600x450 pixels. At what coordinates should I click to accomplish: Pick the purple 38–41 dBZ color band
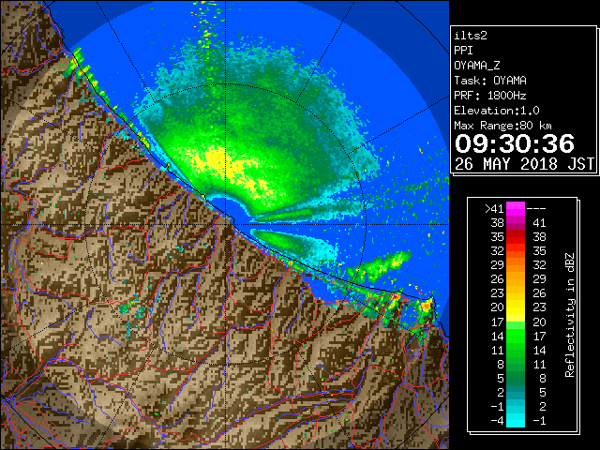coord(516,223)
